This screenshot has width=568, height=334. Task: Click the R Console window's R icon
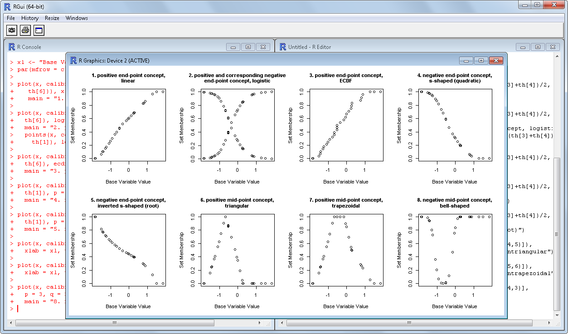tap(12, 47)
